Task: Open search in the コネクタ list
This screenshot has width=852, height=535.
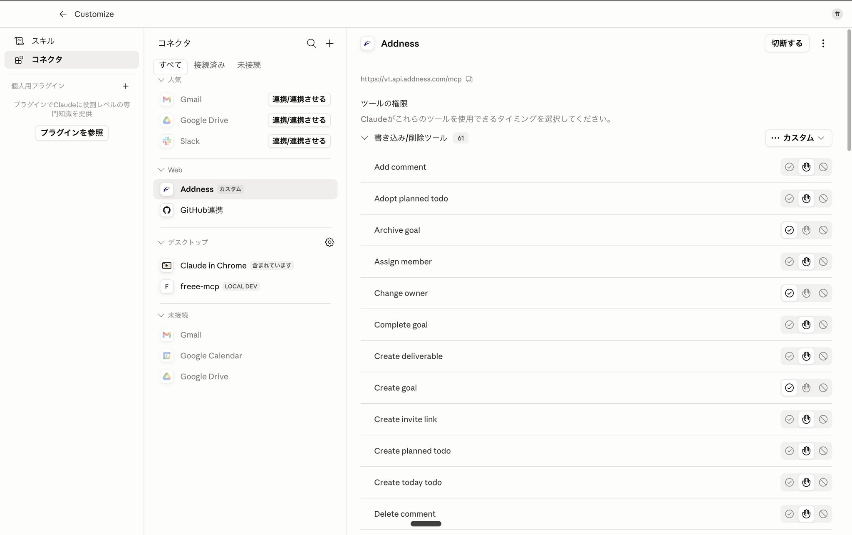Action: coord(311,43)
